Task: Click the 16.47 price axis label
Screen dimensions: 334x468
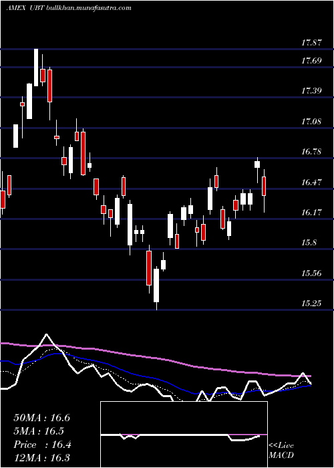Action: 311,183
